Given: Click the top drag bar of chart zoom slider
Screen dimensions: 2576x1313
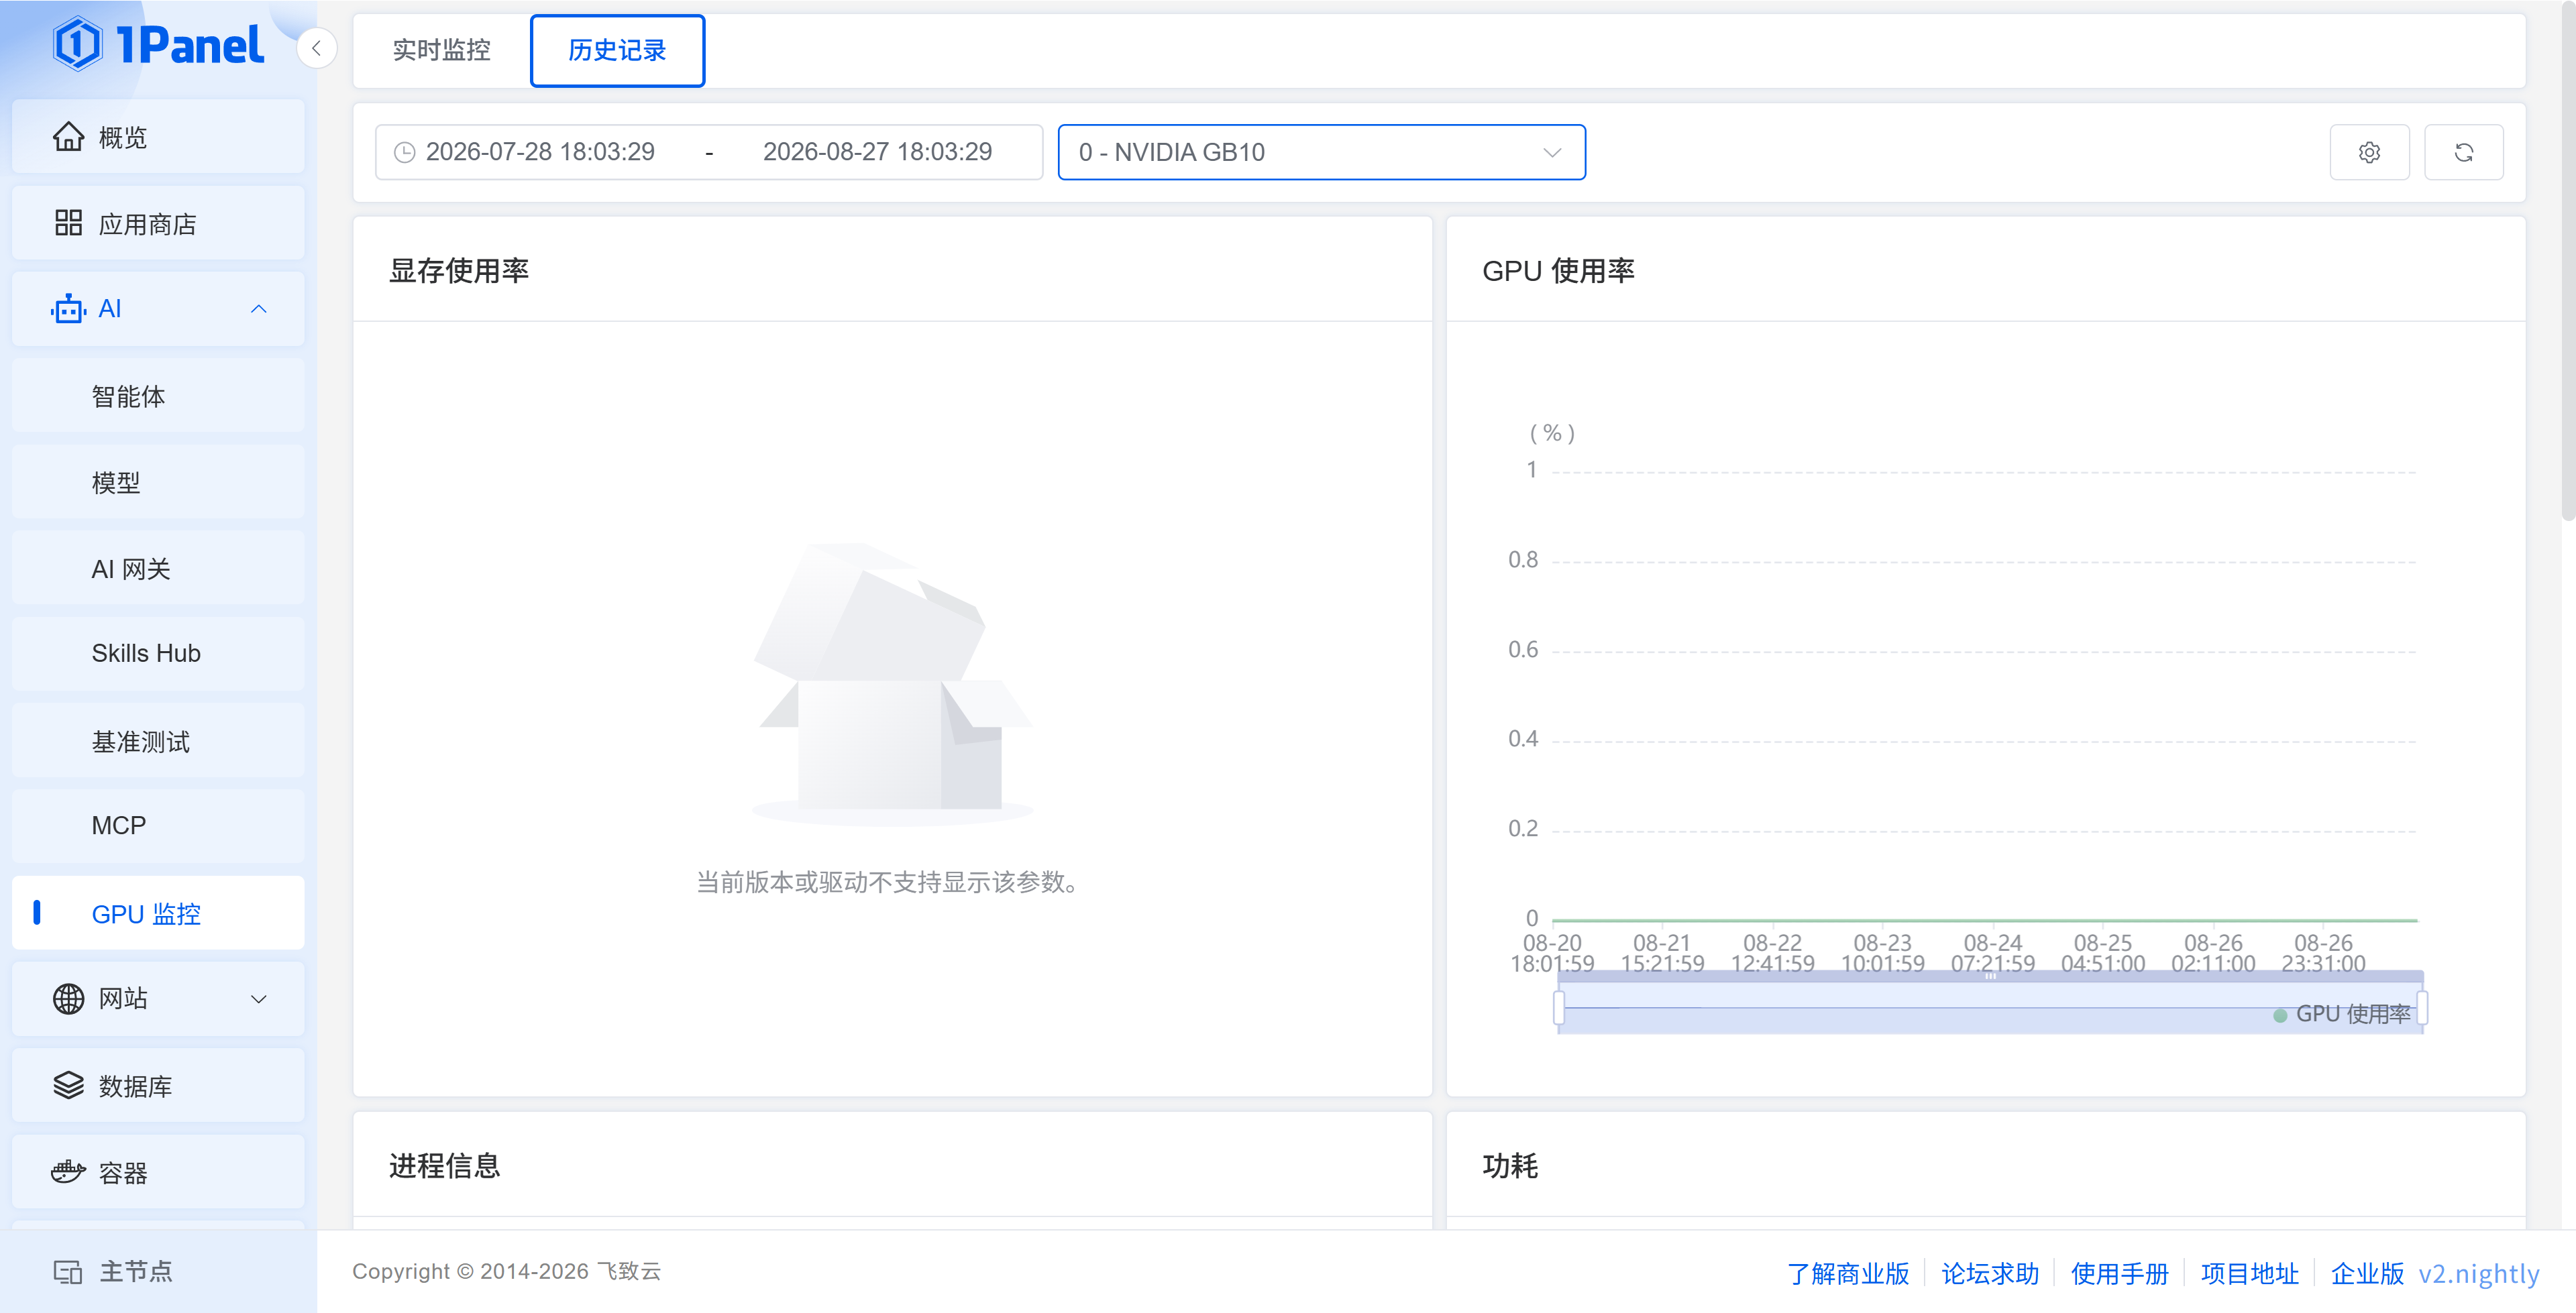Looking at the screenshot, I should coord(1990,976).
